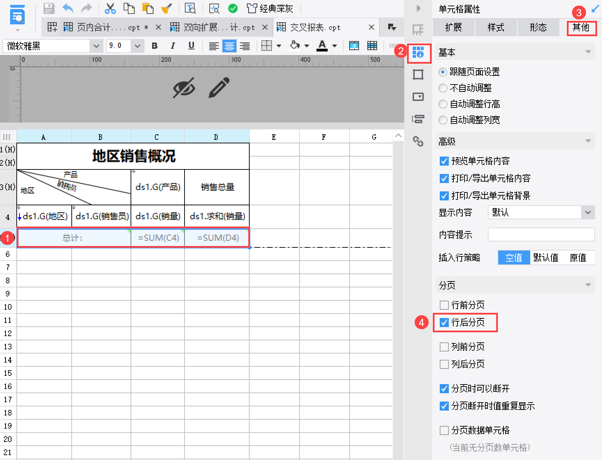
Task: Click the Format Painter brush icon
Action: tap(166, 8)
